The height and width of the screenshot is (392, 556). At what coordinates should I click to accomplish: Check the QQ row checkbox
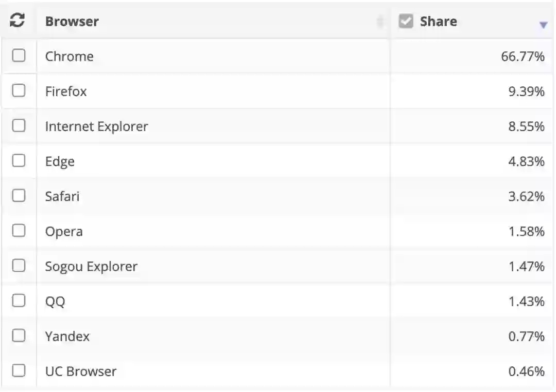(x=19, y=301)
